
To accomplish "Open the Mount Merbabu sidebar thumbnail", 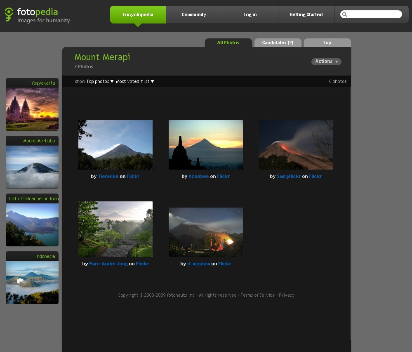I will click(x=32, y=166).
